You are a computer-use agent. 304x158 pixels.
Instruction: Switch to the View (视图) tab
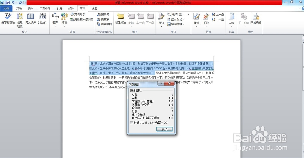[x=94, y=8]
